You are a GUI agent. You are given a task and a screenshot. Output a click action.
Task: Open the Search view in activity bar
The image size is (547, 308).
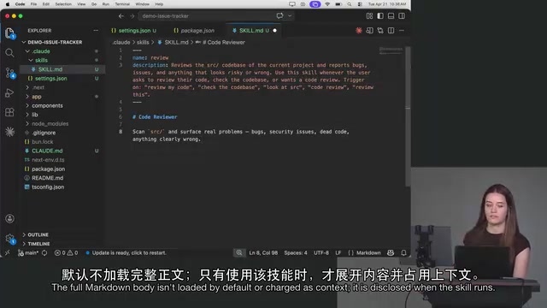pos(9,53)
